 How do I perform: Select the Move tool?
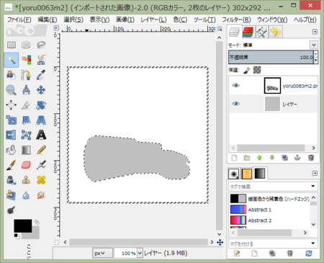pyautogui.click(x=41, y=90)
